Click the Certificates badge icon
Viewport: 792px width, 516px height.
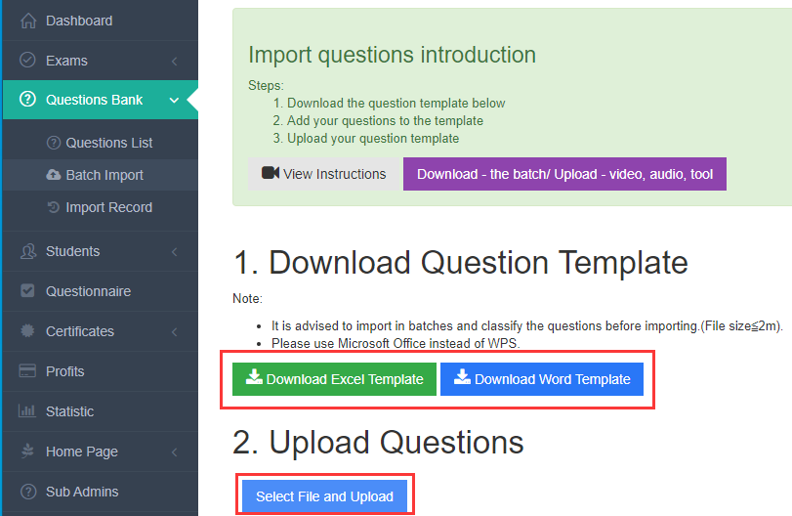(x=27, y=331)
